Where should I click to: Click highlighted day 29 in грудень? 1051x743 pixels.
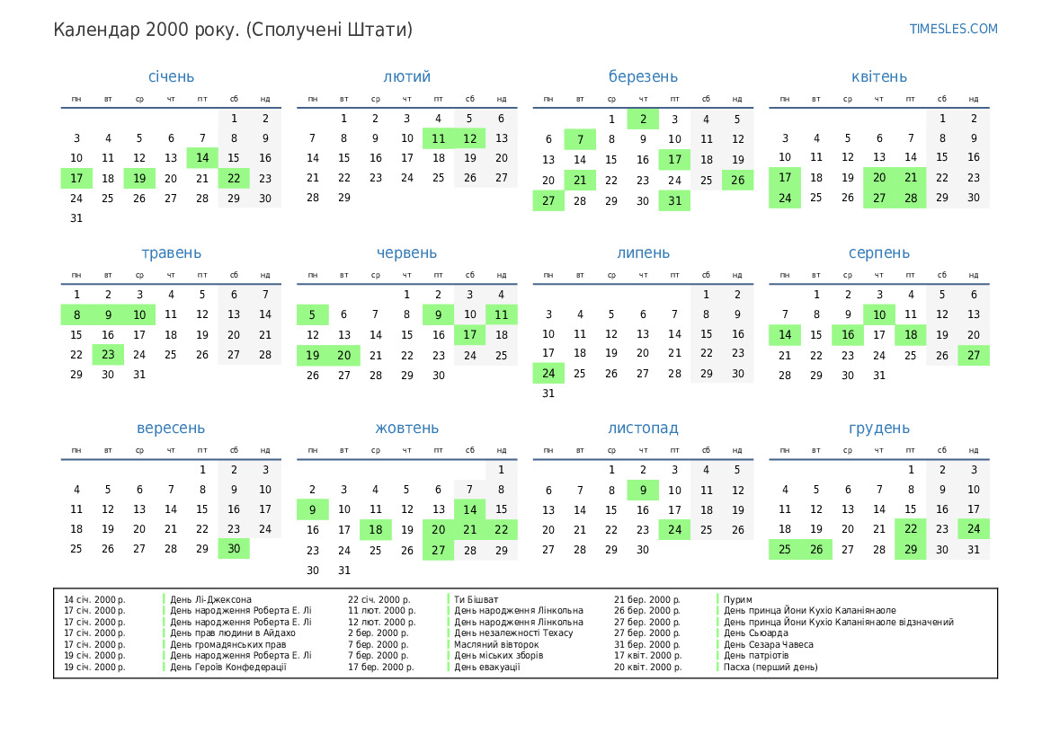point(911,550)
